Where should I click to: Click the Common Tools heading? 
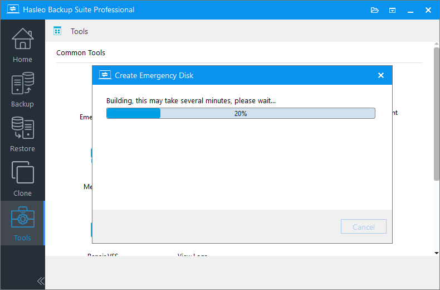pos(81,53)
